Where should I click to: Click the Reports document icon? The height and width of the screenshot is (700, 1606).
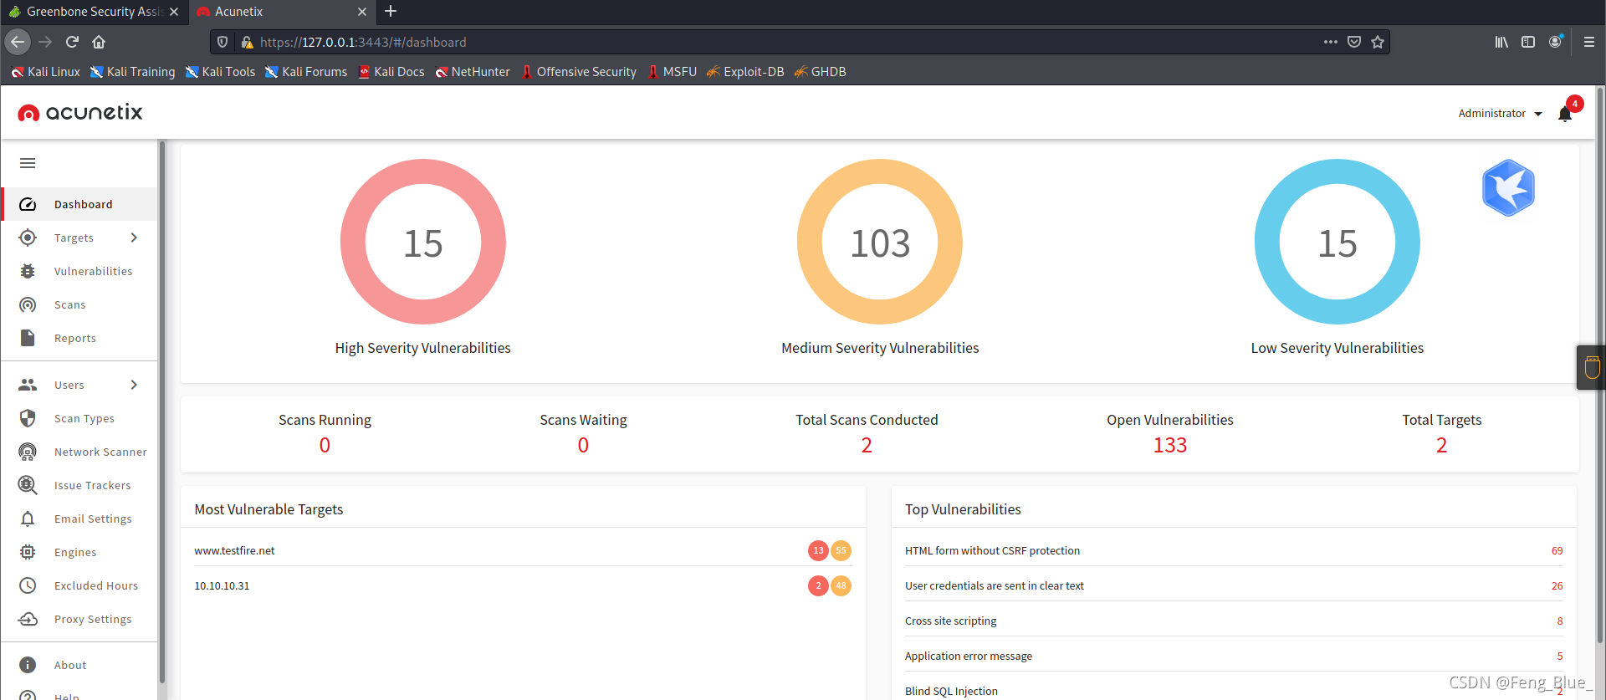[x=28, y=338]
